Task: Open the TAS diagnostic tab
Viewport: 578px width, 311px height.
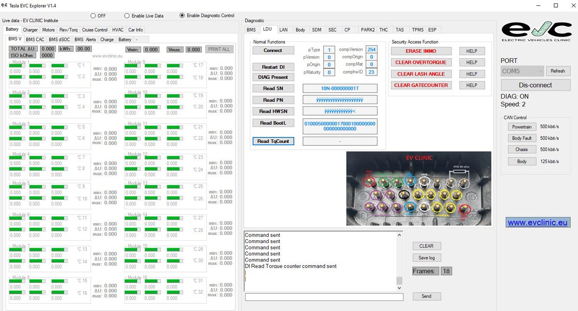Action: point(400,30)
